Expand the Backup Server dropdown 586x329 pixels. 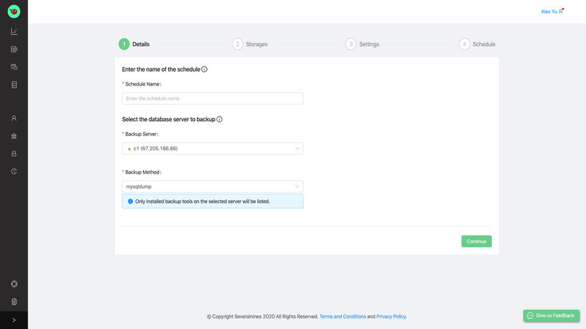[213, 149]
